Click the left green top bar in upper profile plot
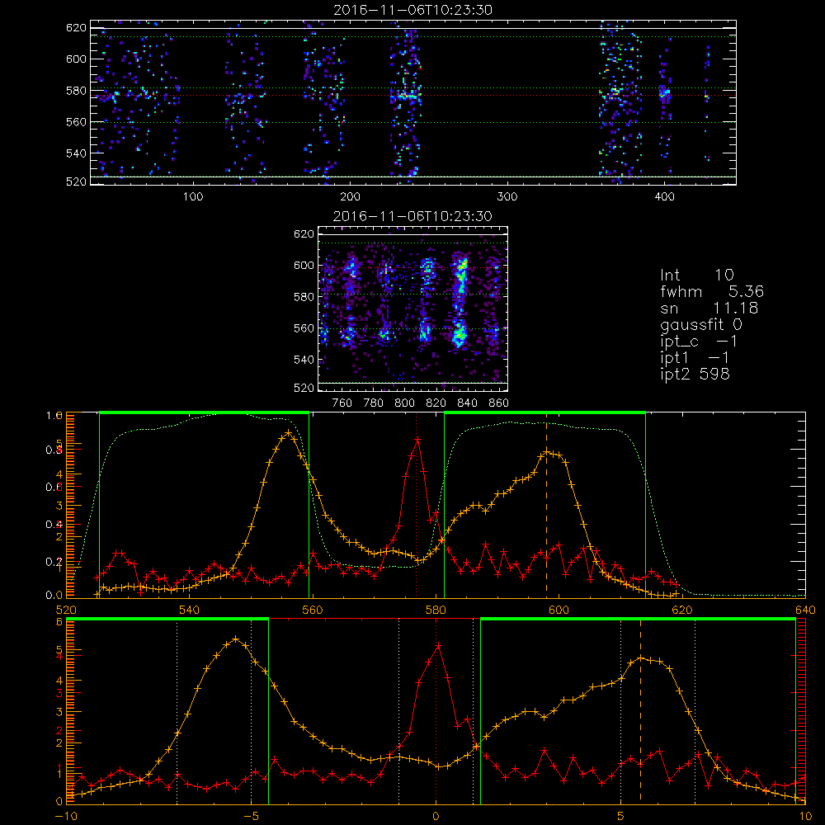Screen dimensions: 825x825 tap(204, 412)
